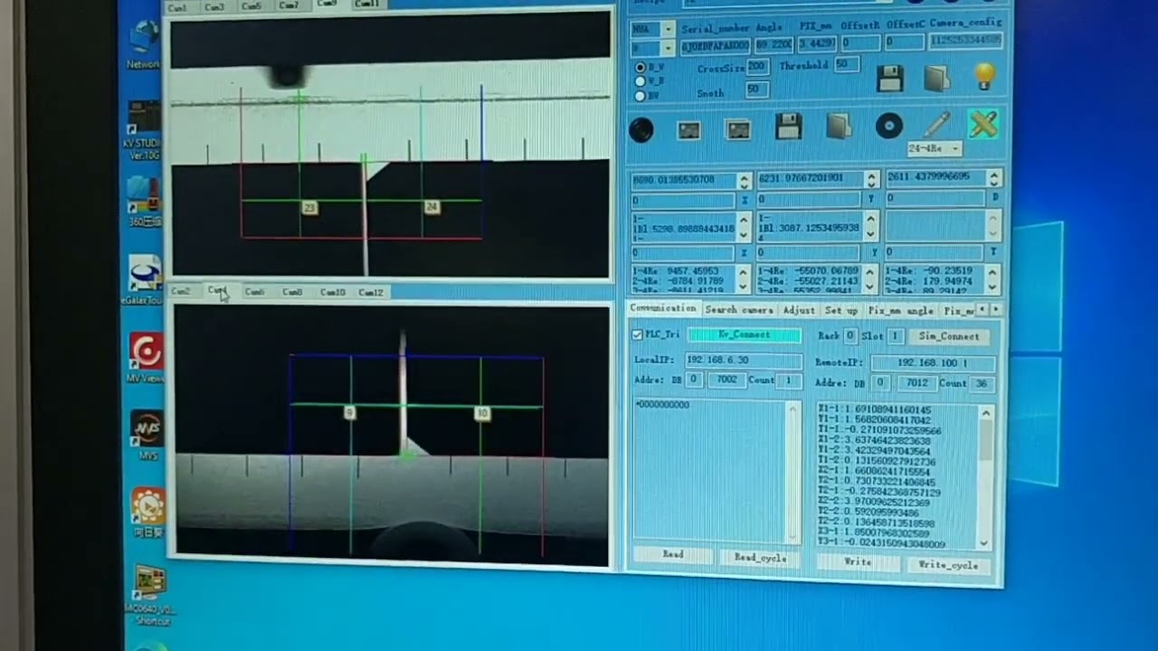Open the MC0640 shortcut desktop icon
The height and width of the screenshot is (651, 1158).
[x=148, y=595]
